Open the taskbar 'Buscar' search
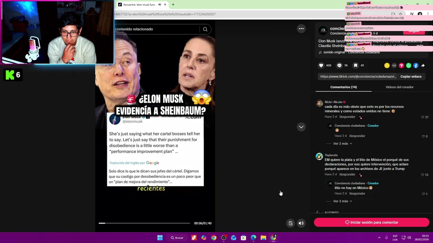Image resolution: width=433 pixels, height=243 pixels. 177,238
